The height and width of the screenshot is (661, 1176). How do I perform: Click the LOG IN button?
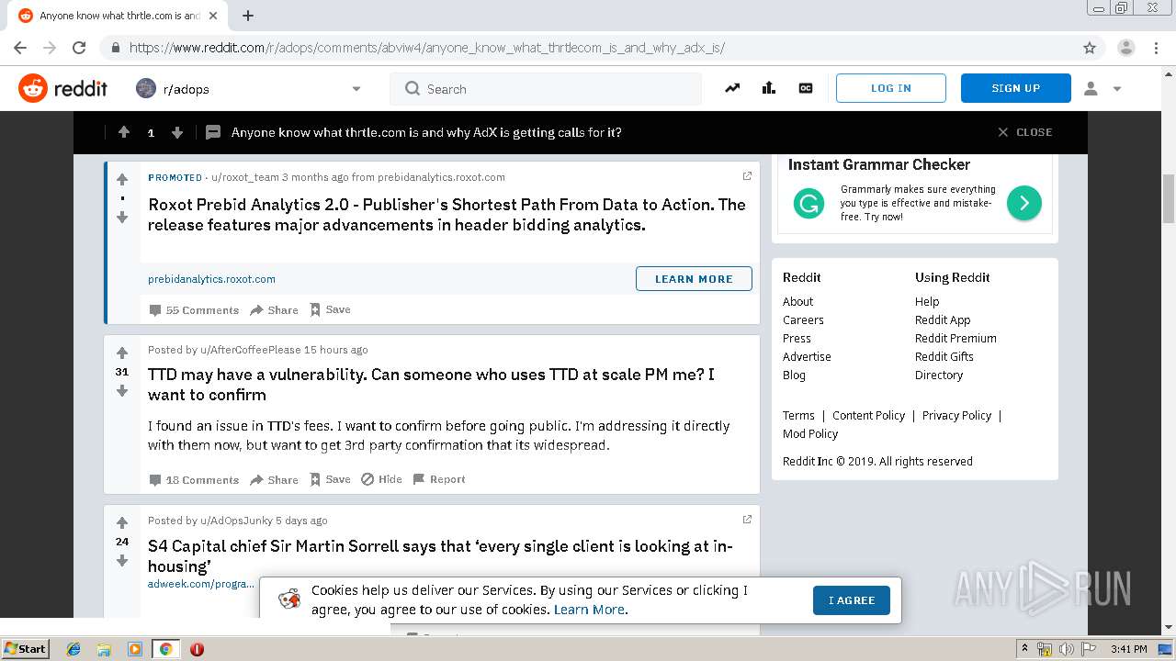click(x=890, y=88)
